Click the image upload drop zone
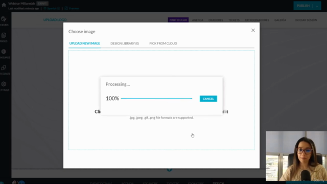This screenshot has height=184, width=327. click(161, 100)
